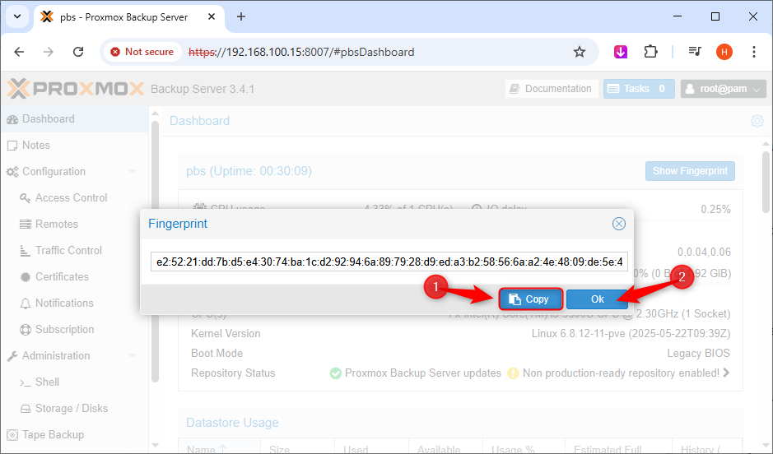Click the Legacy BIOS boot mode value

click(698, 353)
